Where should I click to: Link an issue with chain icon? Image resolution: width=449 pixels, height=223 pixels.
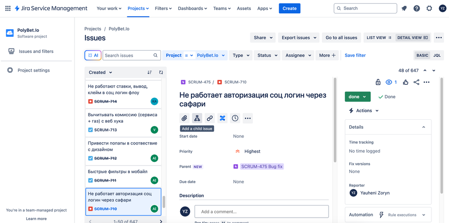[210, 118]
